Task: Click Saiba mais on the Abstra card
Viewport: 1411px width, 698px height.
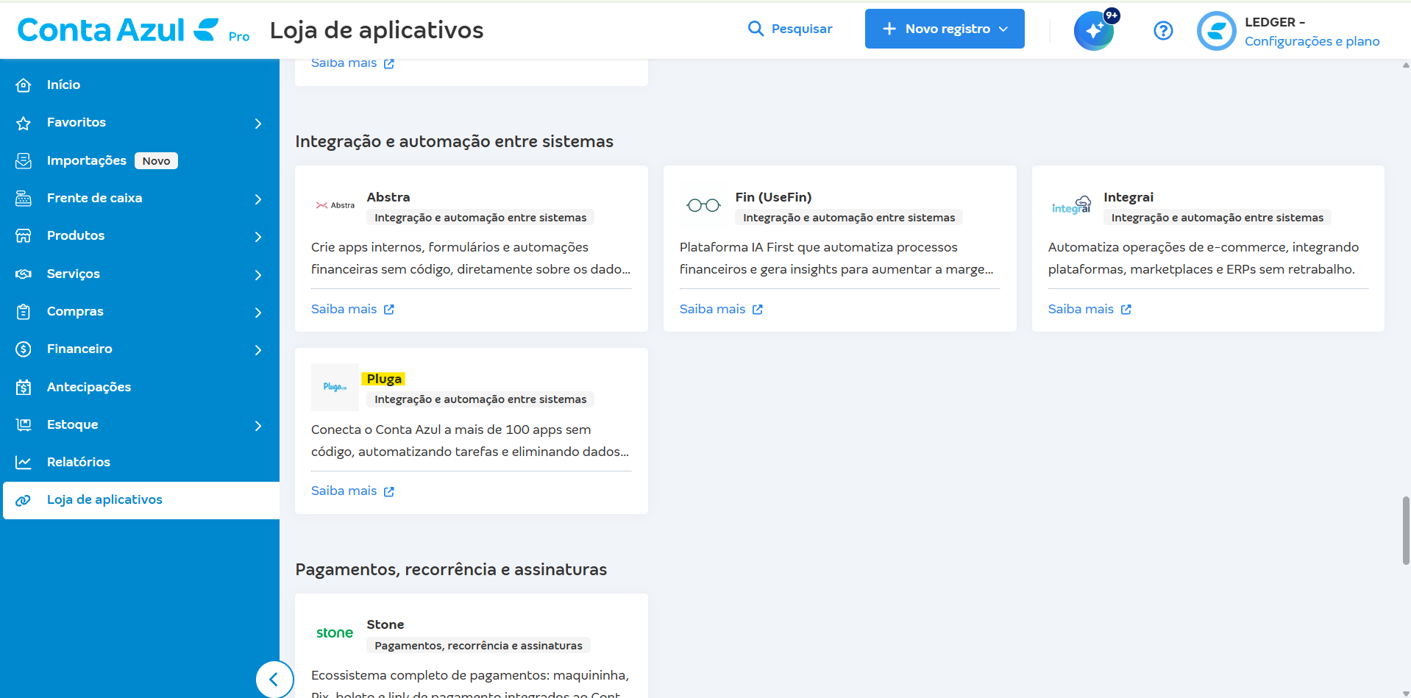Action: coord(352,309)
